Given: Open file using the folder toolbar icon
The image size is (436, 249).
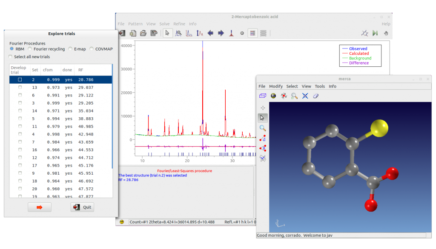Looking at the screenshot, I should (x=143, y=33).
